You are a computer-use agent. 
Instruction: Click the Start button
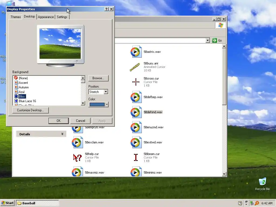coord(7,203)
